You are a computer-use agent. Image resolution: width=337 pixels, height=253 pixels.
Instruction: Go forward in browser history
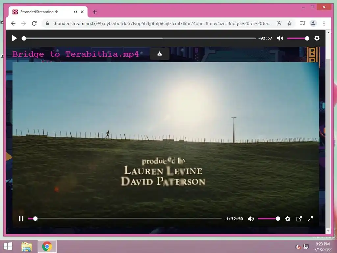[x=24, y=23]
